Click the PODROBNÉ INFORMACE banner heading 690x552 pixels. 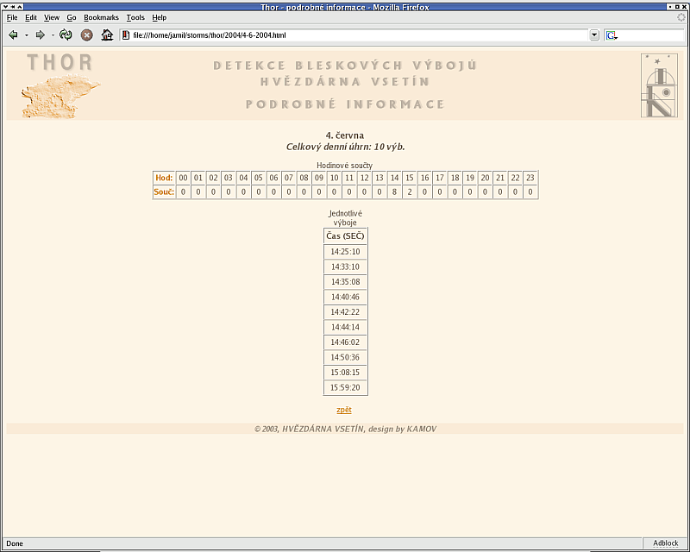[x=346, y=104]
